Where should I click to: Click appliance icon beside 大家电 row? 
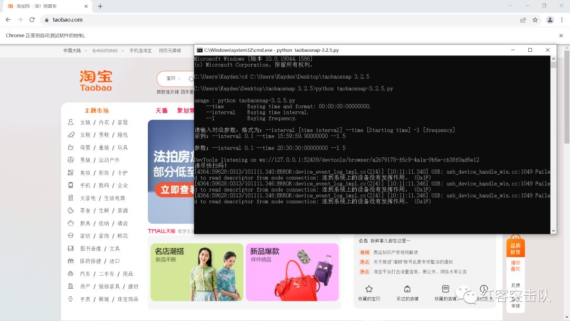pos(71,198)
